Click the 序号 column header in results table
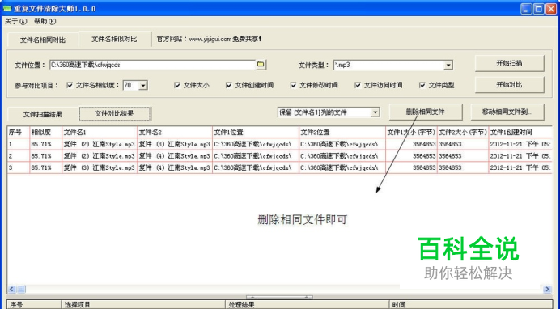 [19, 133]
